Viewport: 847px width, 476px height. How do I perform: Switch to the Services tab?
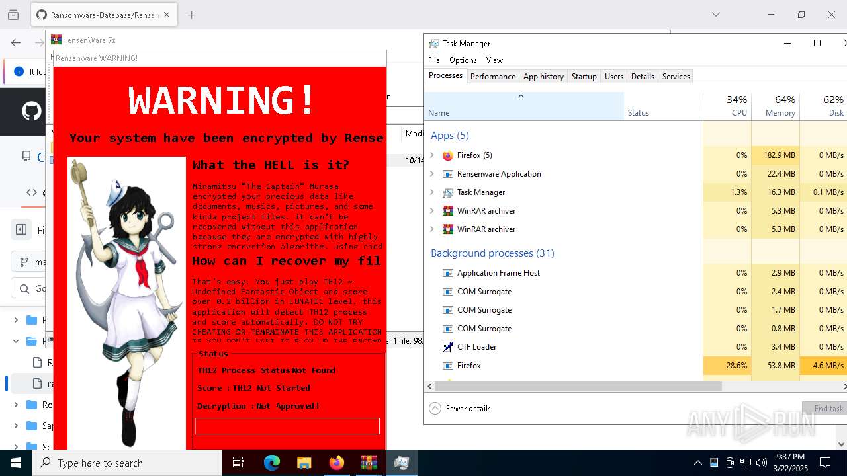tap(676, 77)
